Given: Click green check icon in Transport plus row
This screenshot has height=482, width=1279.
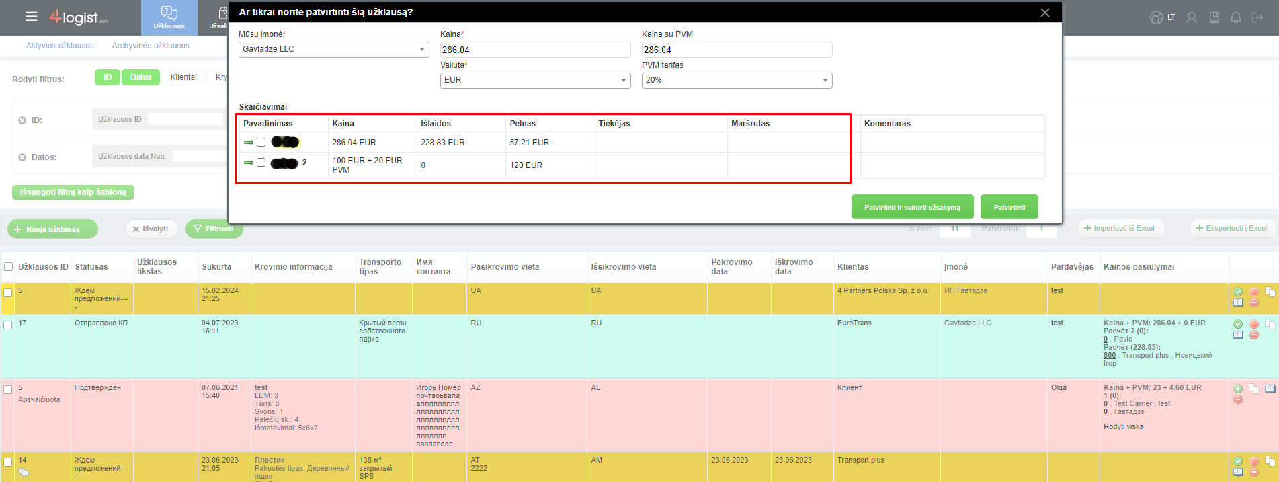Looking at the screenshot, I should tap(1238, 461).
